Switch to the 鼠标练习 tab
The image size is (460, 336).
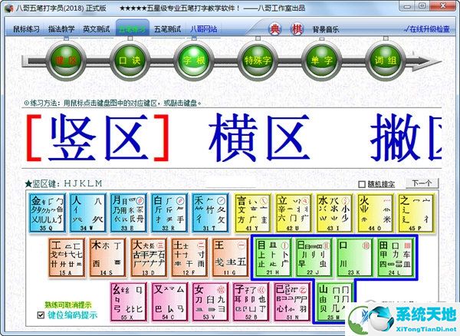click(26, 29)
